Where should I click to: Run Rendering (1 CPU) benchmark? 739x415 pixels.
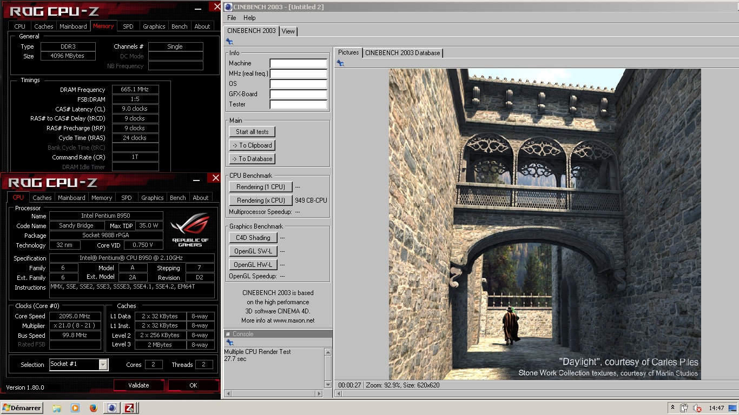tap(261, 187)
